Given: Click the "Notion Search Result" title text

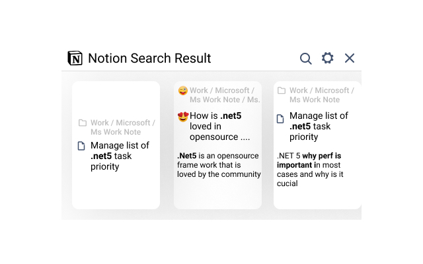Looking at the screenshot, I should pyautogui.click(x=149, y=58).
